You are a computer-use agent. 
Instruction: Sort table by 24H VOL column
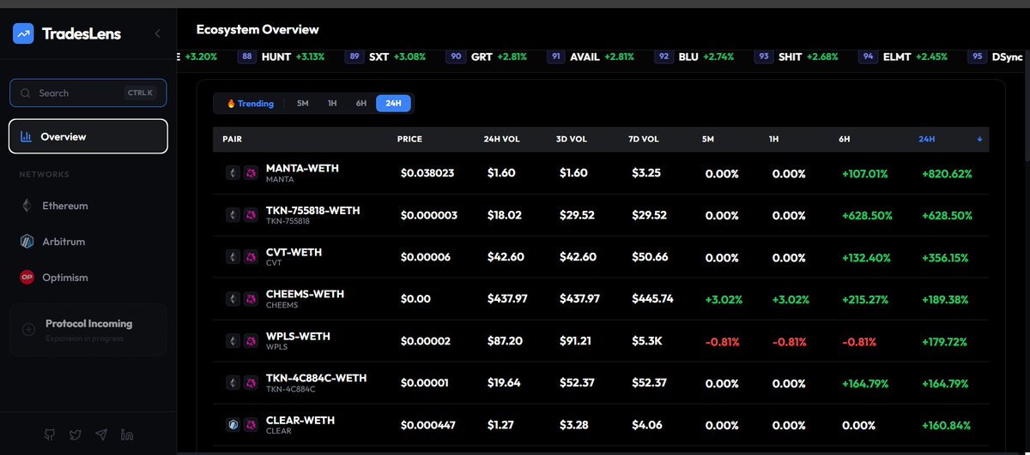500,139
